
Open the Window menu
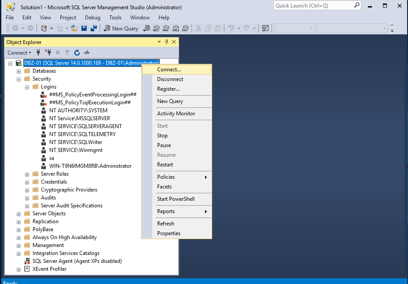(x=140, y=18)
